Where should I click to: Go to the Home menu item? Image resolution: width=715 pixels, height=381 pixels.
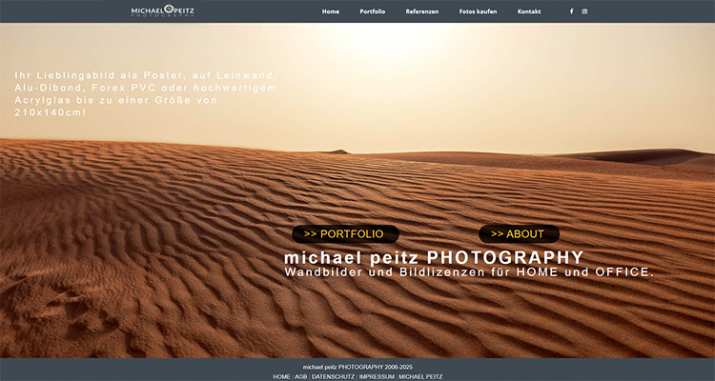331,11
